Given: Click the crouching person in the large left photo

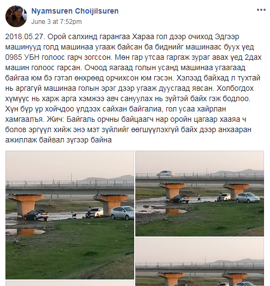Looking at the screenshot, I should (x=74, y=215).
